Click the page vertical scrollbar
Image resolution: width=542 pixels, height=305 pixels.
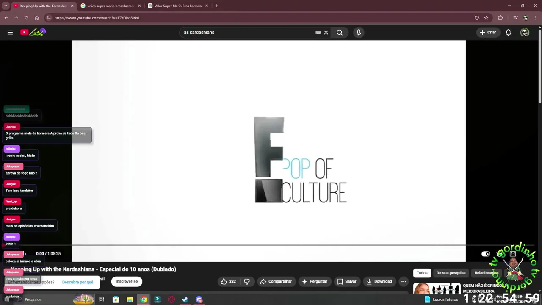coord(540,66)
